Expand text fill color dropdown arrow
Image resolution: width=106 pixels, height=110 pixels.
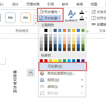(x=86, y=12)
